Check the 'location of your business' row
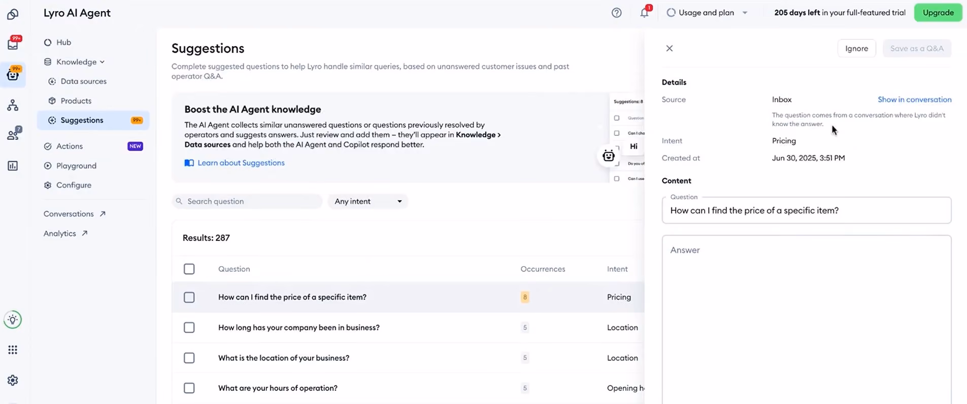Image resolution: width=967 pixels, height=404 pixels. tap(189, 358)
